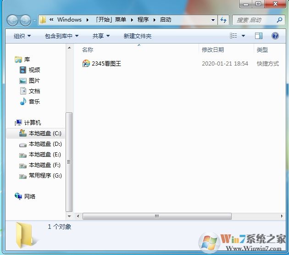This screenshot has height=255, width=289.
Task: Open the recent pages dropdown beside Forward
Action: point(34,20)
